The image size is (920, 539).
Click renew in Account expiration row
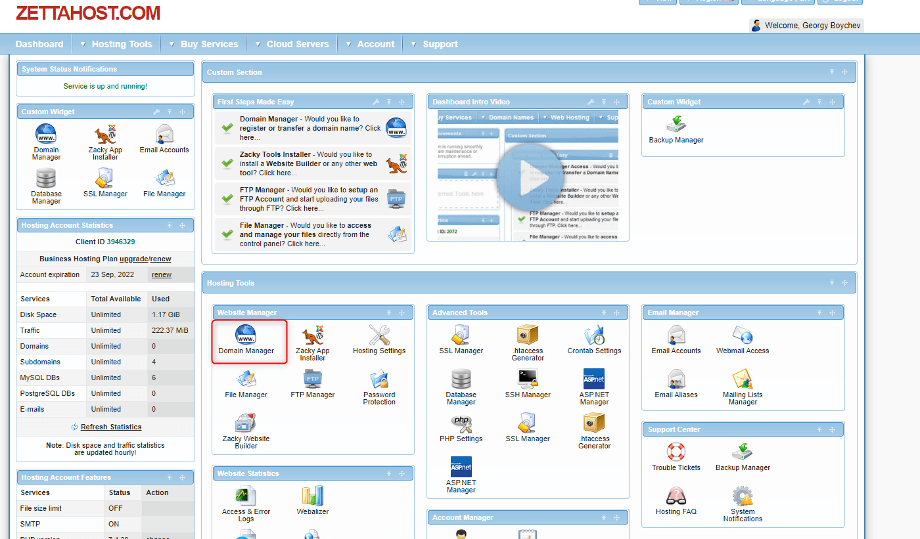(x=162, y=275)
